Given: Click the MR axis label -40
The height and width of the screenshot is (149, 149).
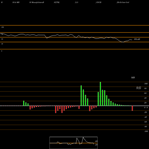Looking at the screenshot, I should pos(145,117).
